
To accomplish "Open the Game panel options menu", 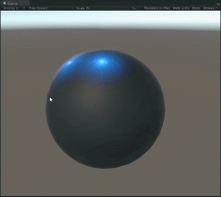I will [x=218, y=4].
